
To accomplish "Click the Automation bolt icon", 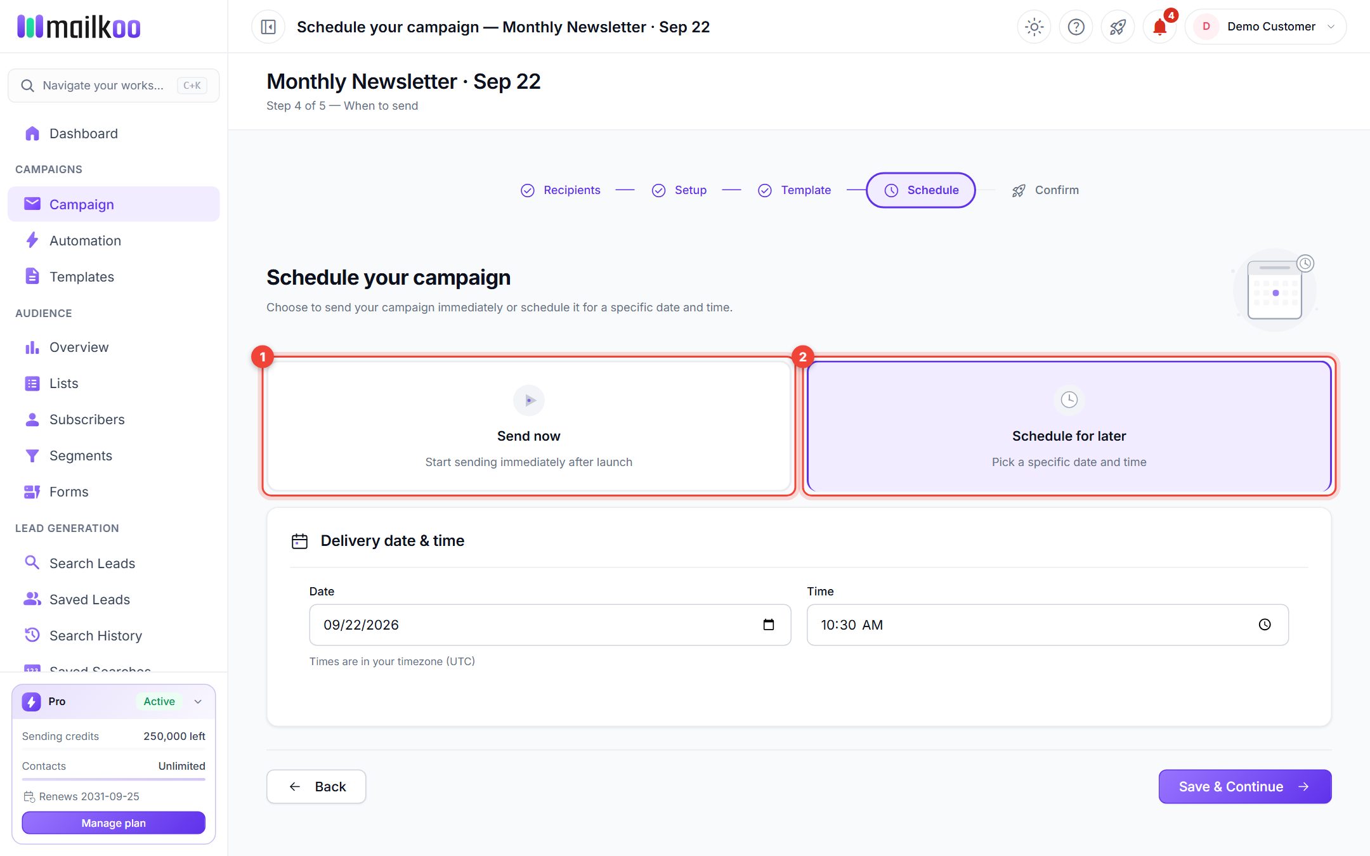I will (32, 240).
